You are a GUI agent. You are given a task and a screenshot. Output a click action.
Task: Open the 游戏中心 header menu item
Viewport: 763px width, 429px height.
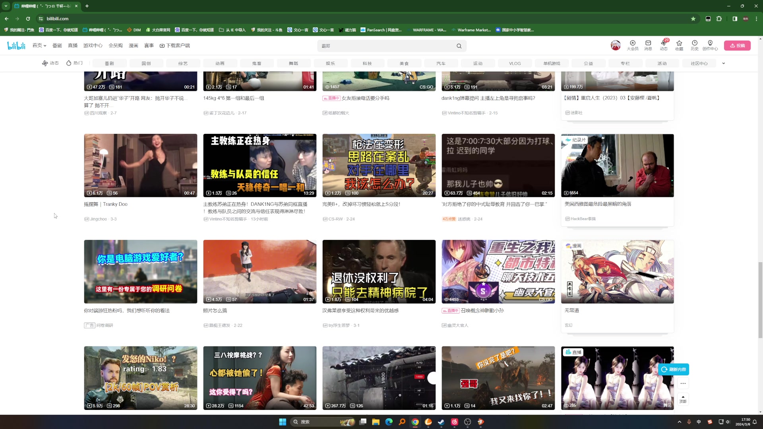click(x=93, y=46)
